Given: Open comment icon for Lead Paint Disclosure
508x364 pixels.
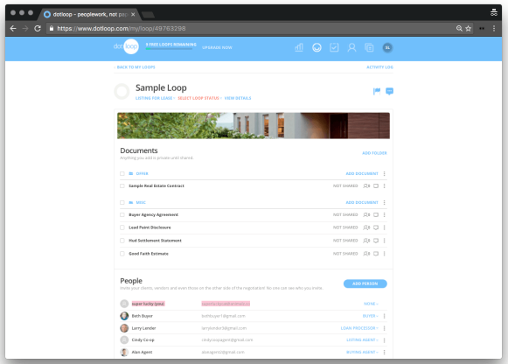Looking at the screenshot, I should [376, 227].
